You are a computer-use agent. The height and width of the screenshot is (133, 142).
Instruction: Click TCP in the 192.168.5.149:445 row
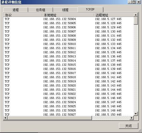click(x=7, y=110)
